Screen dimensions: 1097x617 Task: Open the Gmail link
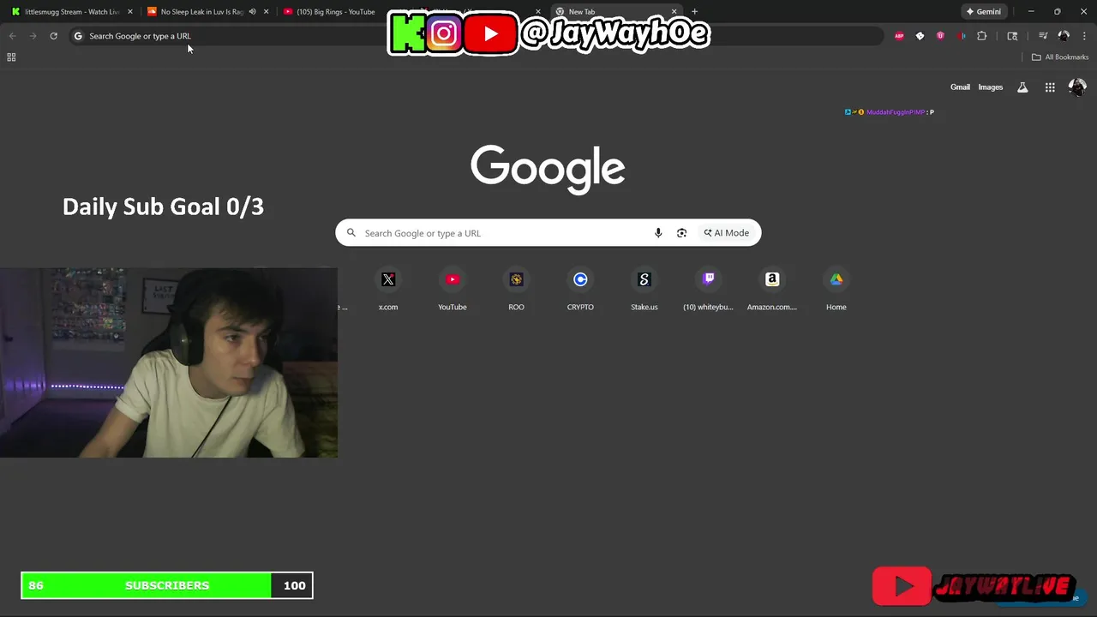(960, 87)
